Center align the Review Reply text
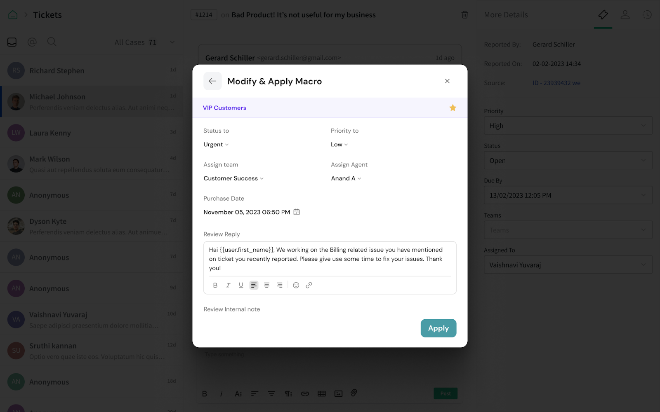 [x=266, y=285]
